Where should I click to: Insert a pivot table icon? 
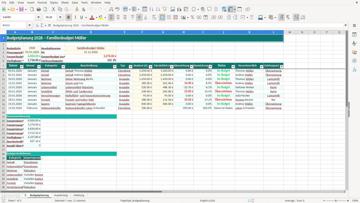(x=186, y=9)
